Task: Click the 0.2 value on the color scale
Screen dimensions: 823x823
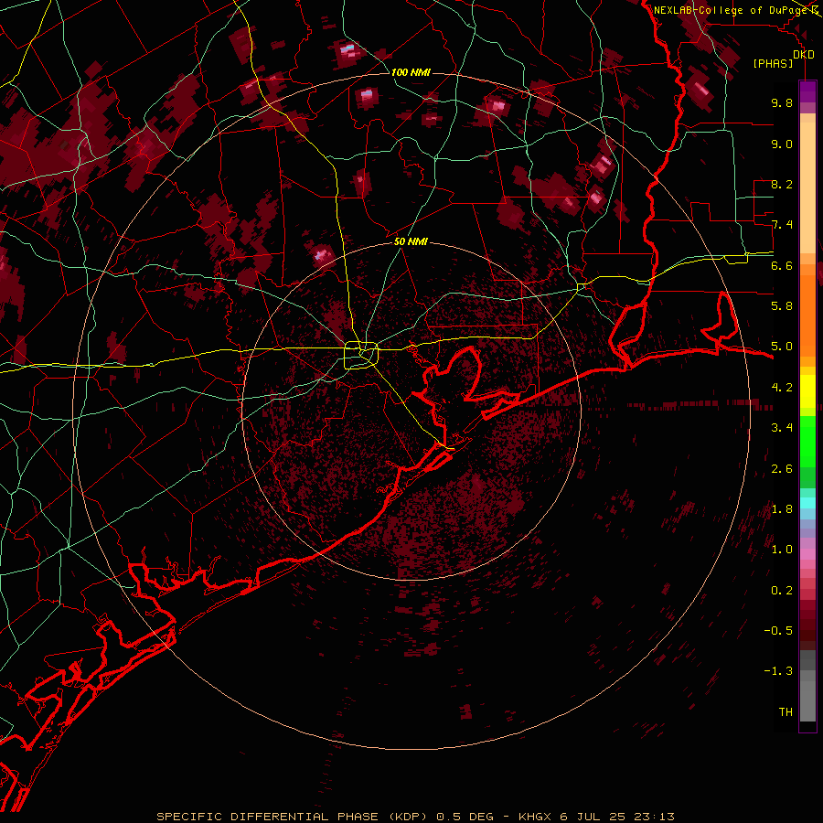Action: (x=782, y=591)
